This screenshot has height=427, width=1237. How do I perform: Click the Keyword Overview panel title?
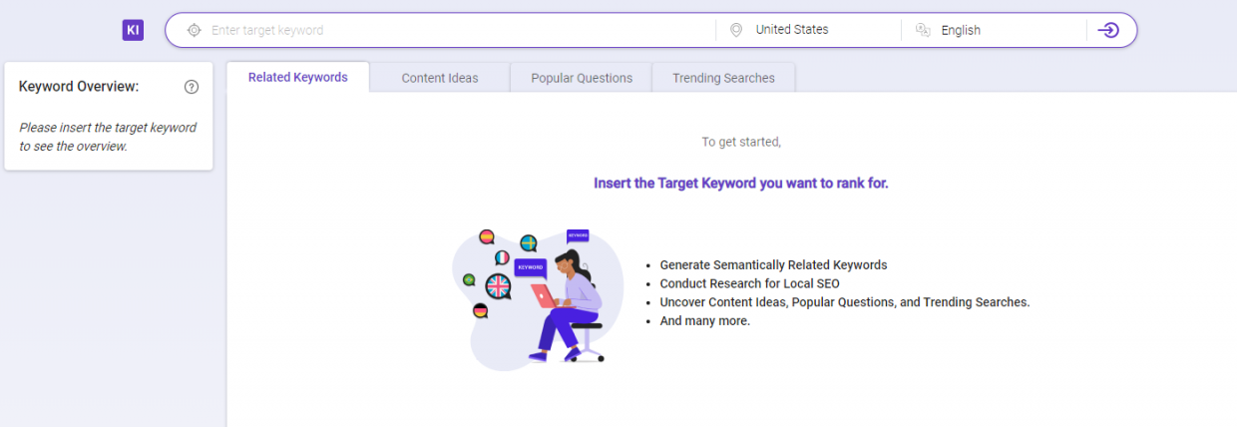click(79, 87)
